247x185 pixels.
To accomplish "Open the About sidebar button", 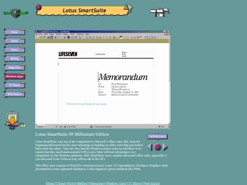I will tap(15, 41).
